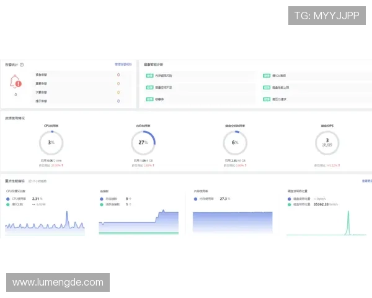
Task: Open the view-more link beside 重点性能指标
Action: 366,181
